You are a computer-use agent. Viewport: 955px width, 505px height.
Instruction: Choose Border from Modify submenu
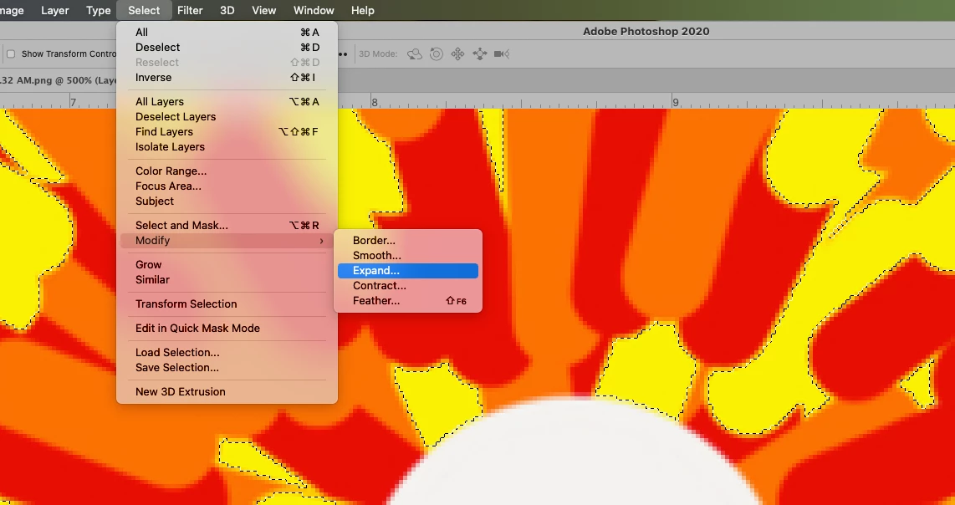tap(408, 241)
